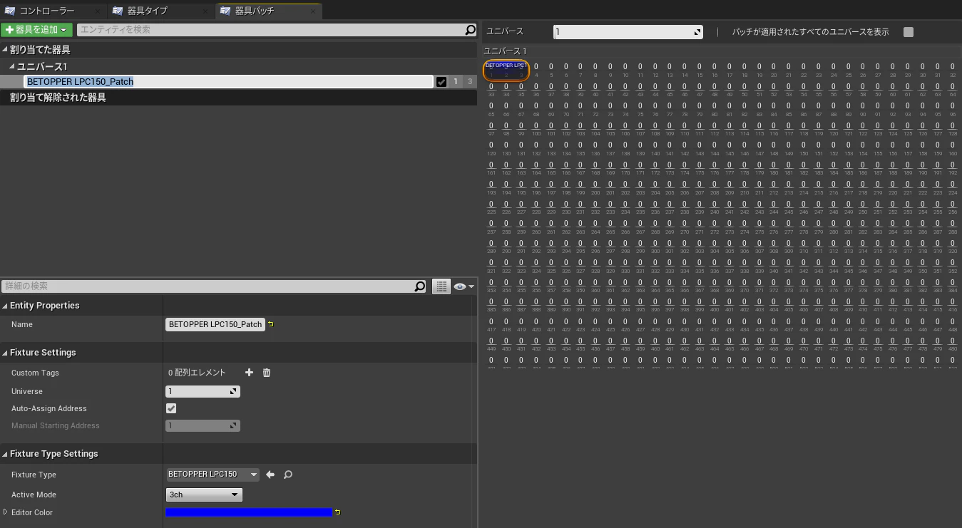Click channel 16 cell in ユニバース 1 grid
The width and height of the screenshot is (962, 528).
pyautogui.click(x=715, y=70)
